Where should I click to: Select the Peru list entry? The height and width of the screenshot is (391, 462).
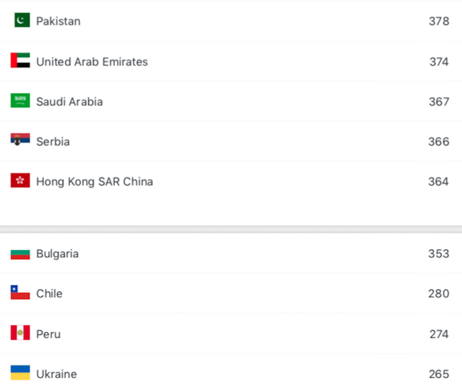point(49,333)
